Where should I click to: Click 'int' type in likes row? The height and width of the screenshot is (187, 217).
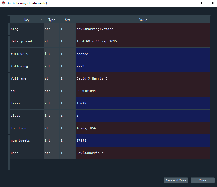pos(51,103)
